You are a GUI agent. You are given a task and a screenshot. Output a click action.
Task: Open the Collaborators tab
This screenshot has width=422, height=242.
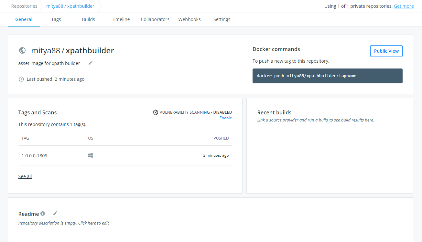coord(155,19)
